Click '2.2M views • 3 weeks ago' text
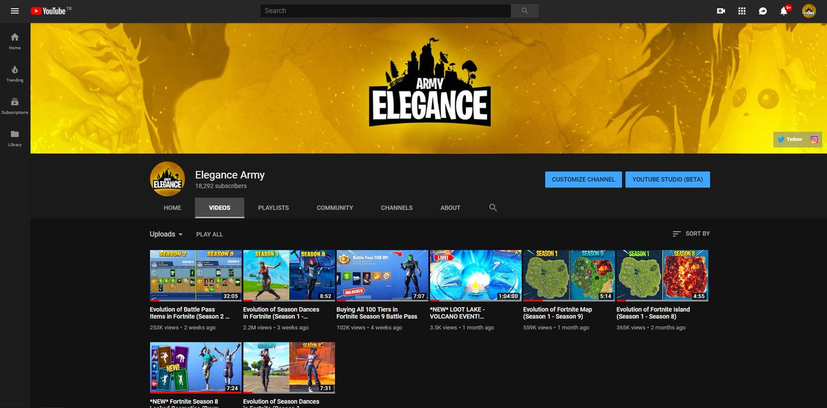Image resolution: width=827 pixels, height=408 pixels. coord(276,328)
